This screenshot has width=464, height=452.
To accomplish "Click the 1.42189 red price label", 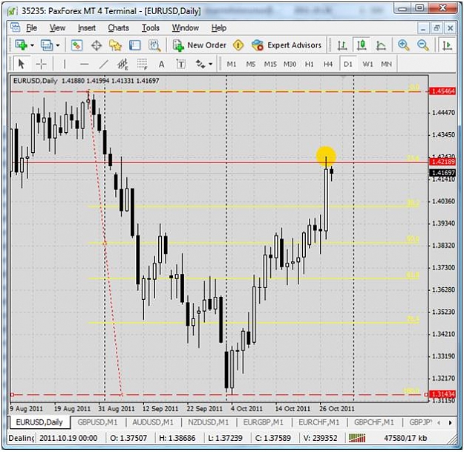I will [442, 162].
